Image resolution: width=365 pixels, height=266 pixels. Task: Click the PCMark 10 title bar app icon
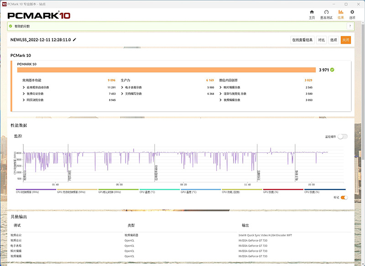(x=4, y=4)
